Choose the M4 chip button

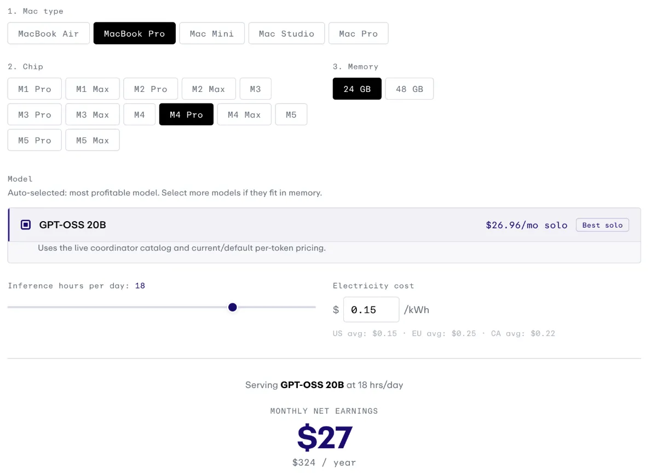(x=140, y=114)
